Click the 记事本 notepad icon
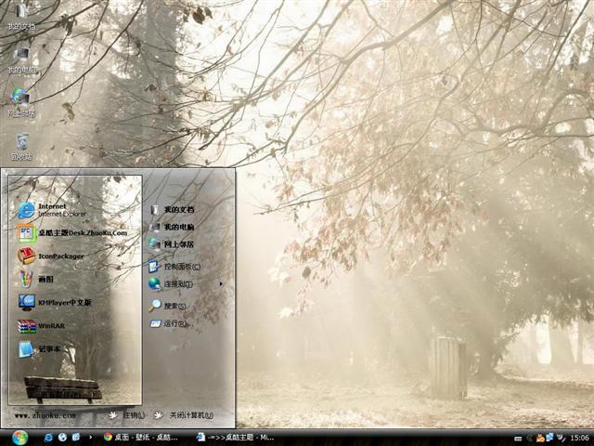This screenshot has width=594, height=446. click(26, 349)
